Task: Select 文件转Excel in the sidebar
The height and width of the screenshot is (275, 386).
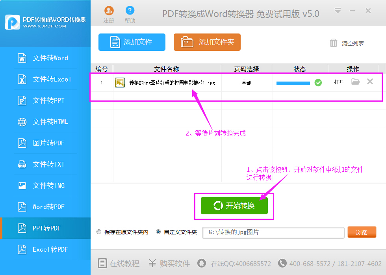Action: pyautogui.click(x=45, y=79)
